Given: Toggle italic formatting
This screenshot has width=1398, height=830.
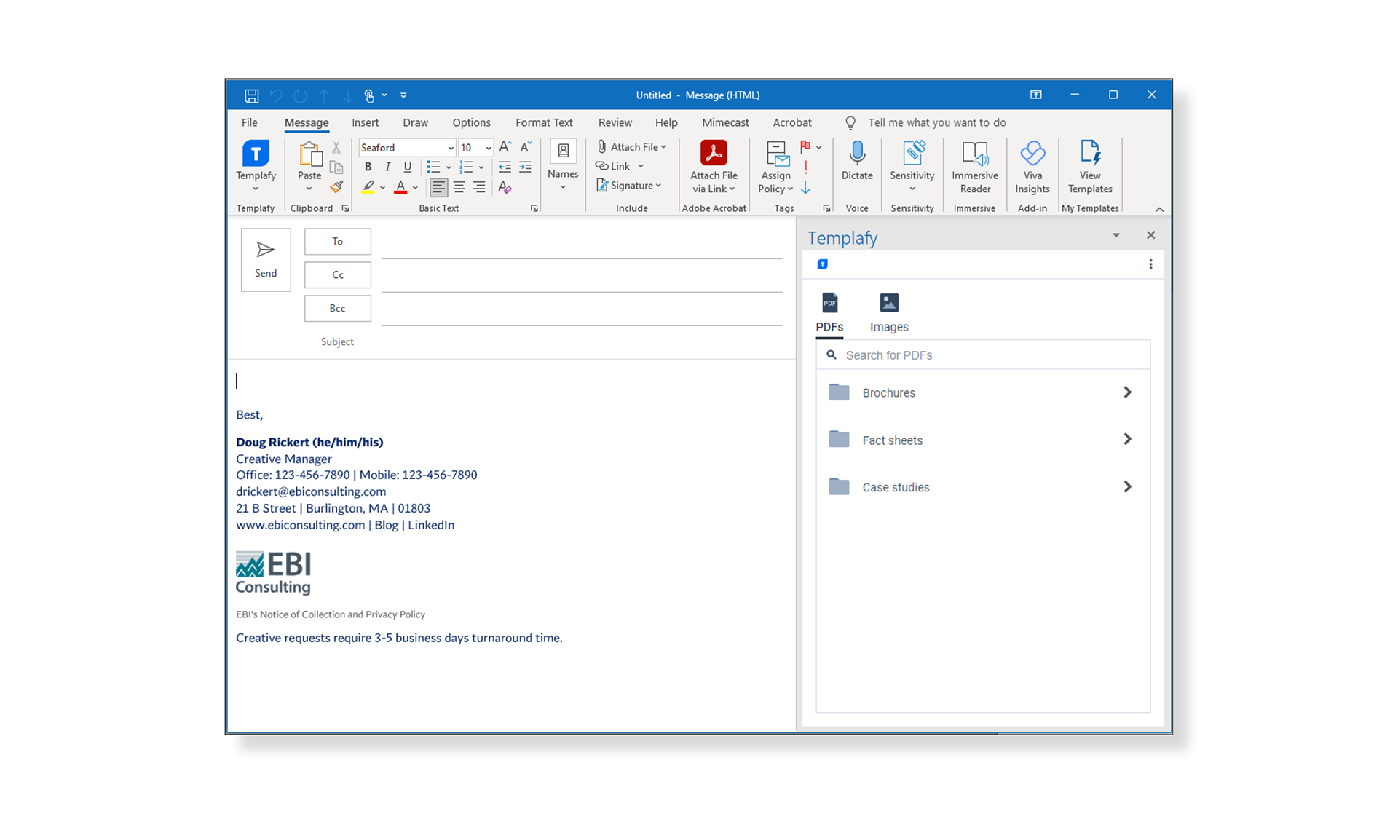Looking at the screenshot, I should [x=387, y=167].
